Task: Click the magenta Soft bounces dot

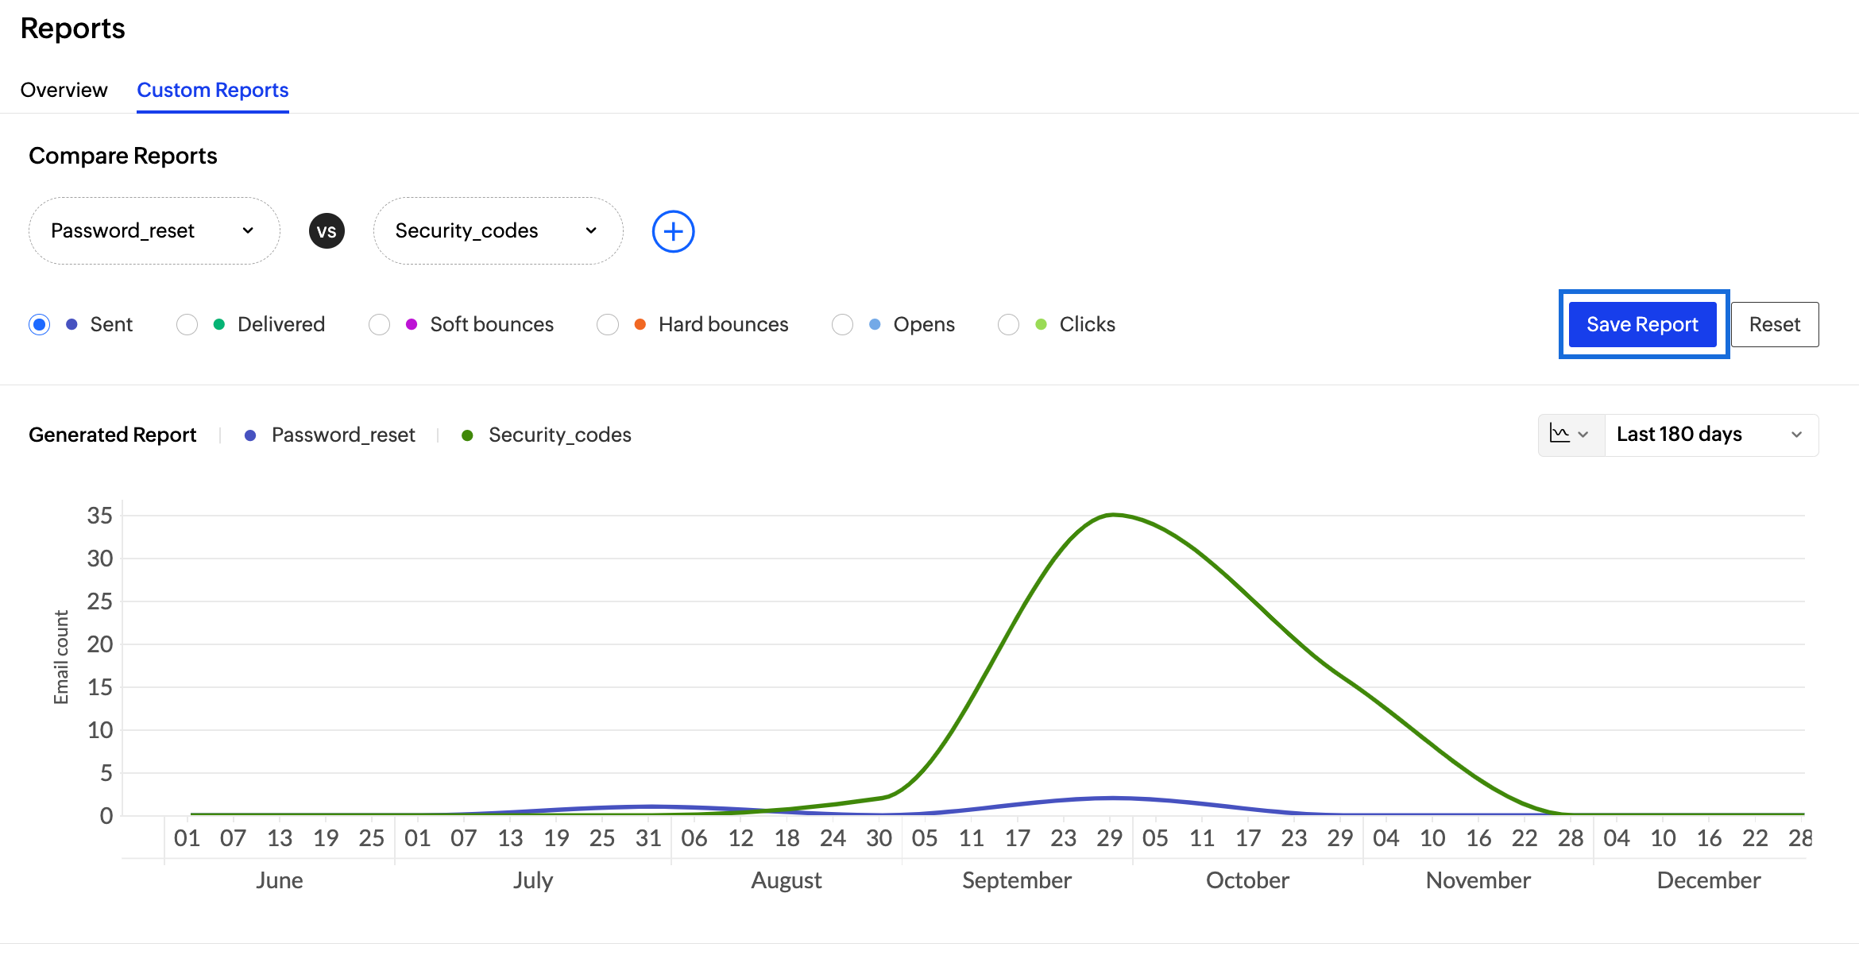Action: [x=412, y=324]
